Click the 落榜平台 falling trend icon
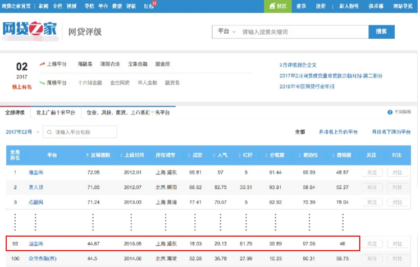The width and height of the screenshot is (420, 267). [42, 83]
